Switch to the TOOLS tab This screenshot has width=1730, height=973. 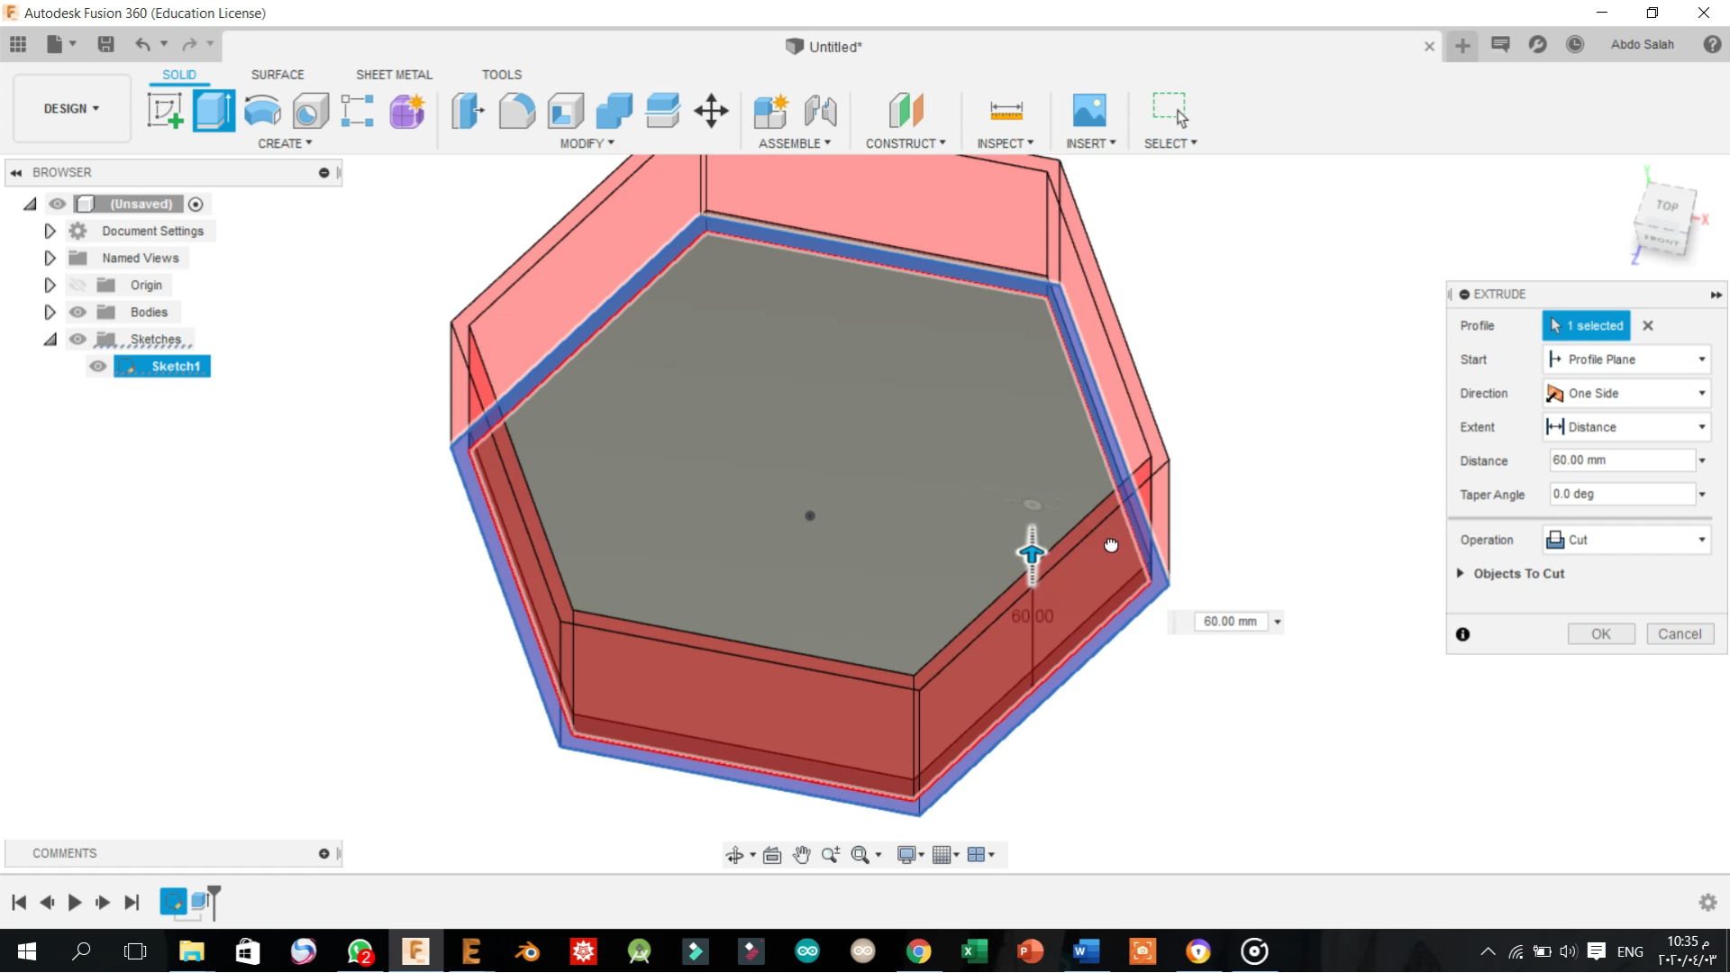point(501,75)
